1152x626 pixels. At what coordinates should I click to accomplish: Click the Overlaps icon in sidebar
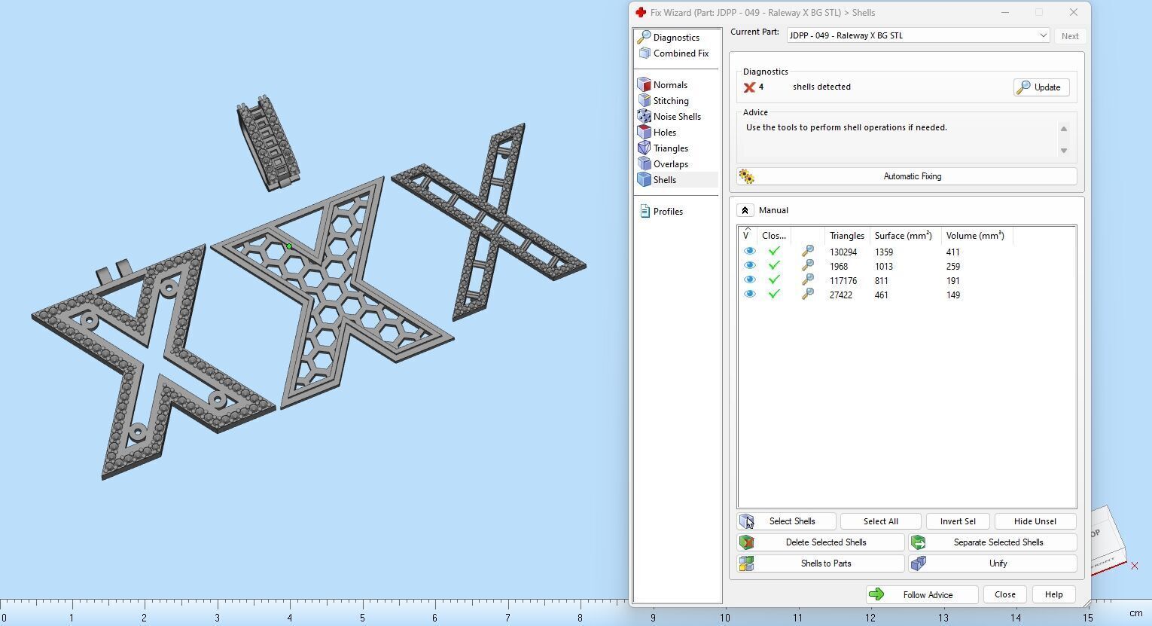tap(644, 164)
